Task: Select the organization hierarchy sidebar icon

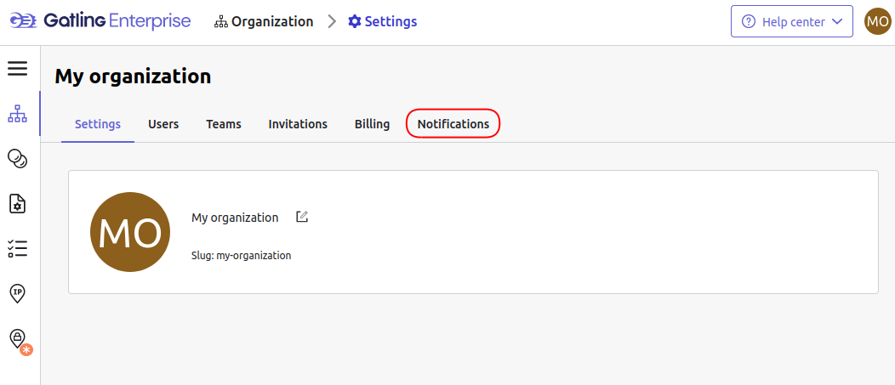Action: (x=17, y=114)
